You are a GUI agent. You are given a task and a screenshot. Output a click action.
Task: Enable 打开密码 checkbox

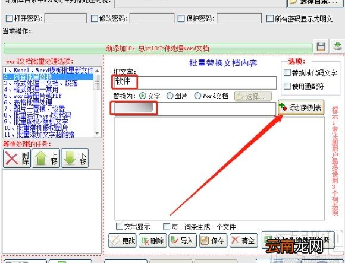10,18
